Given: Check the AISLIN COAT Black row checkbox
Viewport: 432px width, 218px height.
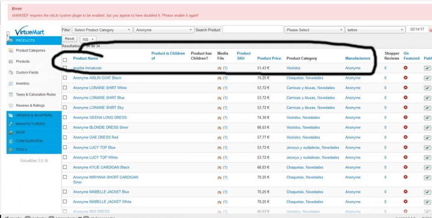Looking at the screenshot, I should click(x=65, y=78).
